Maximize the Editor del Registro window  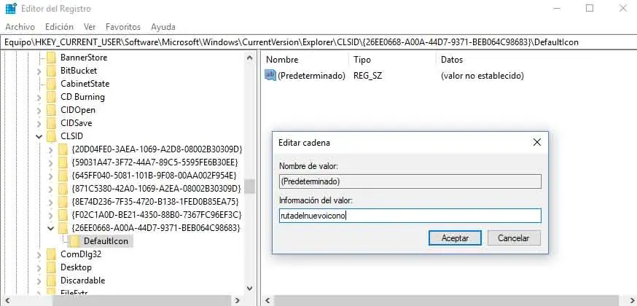(590, 8)
